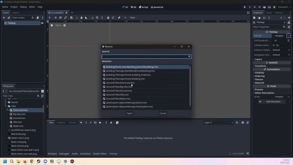Open Windows Start menu
Image resolution: width=293 pixels, height=165 pixels.
5,161
